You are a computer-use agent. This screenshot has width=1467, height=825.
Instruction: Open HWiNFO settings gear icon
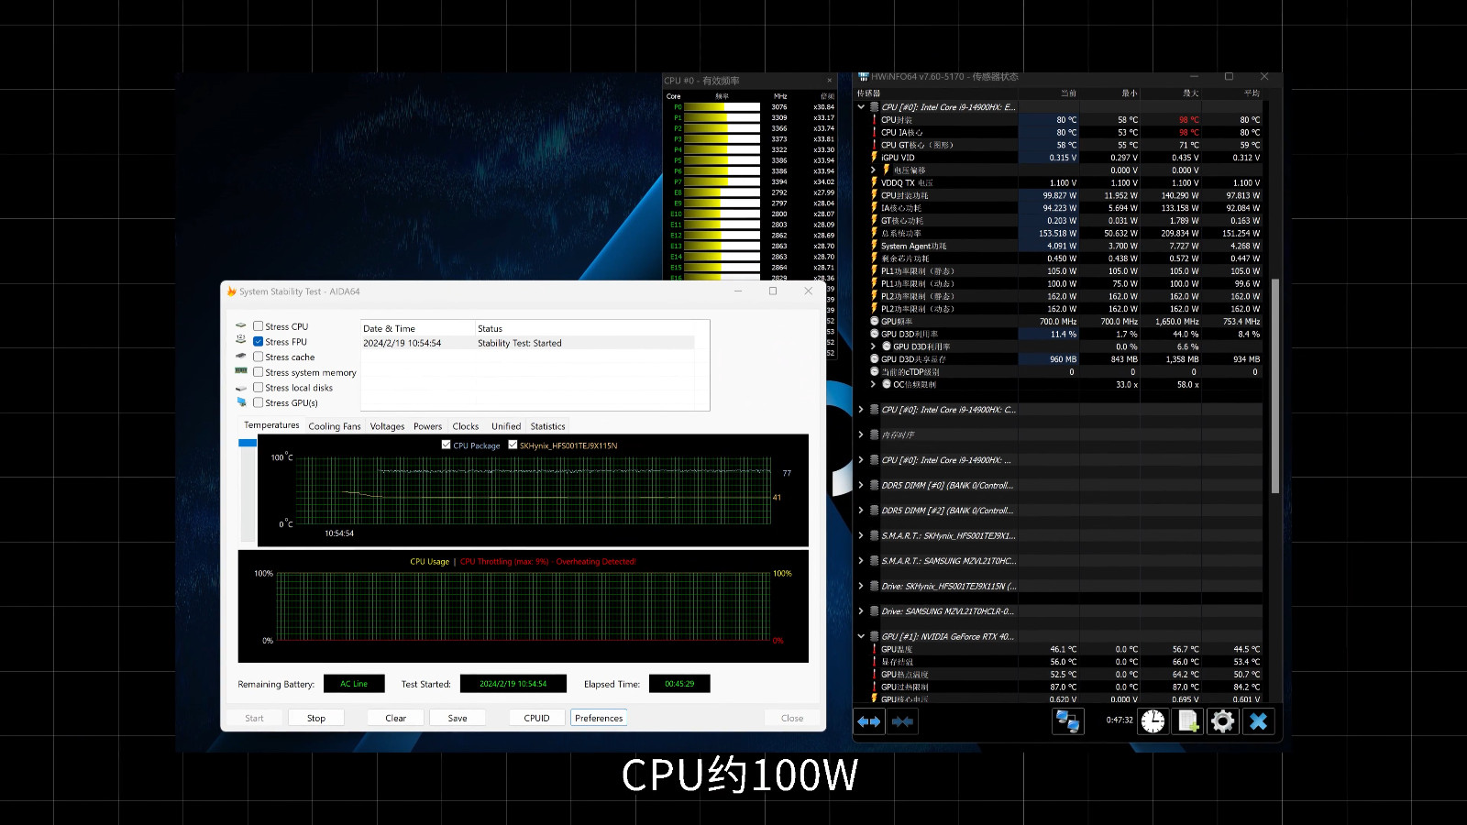[1222, 721]
